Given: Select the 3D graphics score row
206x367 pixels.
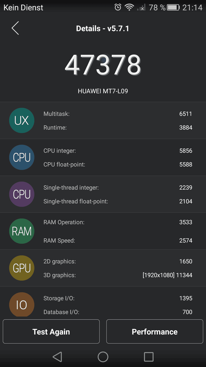Looking at the screenshot, I should [118, 275].
